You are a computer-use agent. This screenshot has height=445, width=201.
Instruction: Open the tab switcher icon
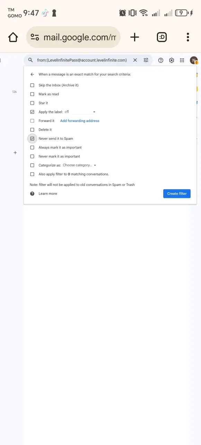click(162, 37)
